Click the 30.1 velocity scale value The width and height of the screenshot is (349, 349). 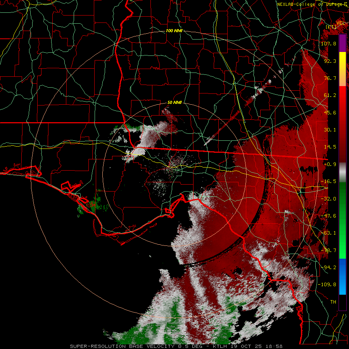[x=330, y=130]
